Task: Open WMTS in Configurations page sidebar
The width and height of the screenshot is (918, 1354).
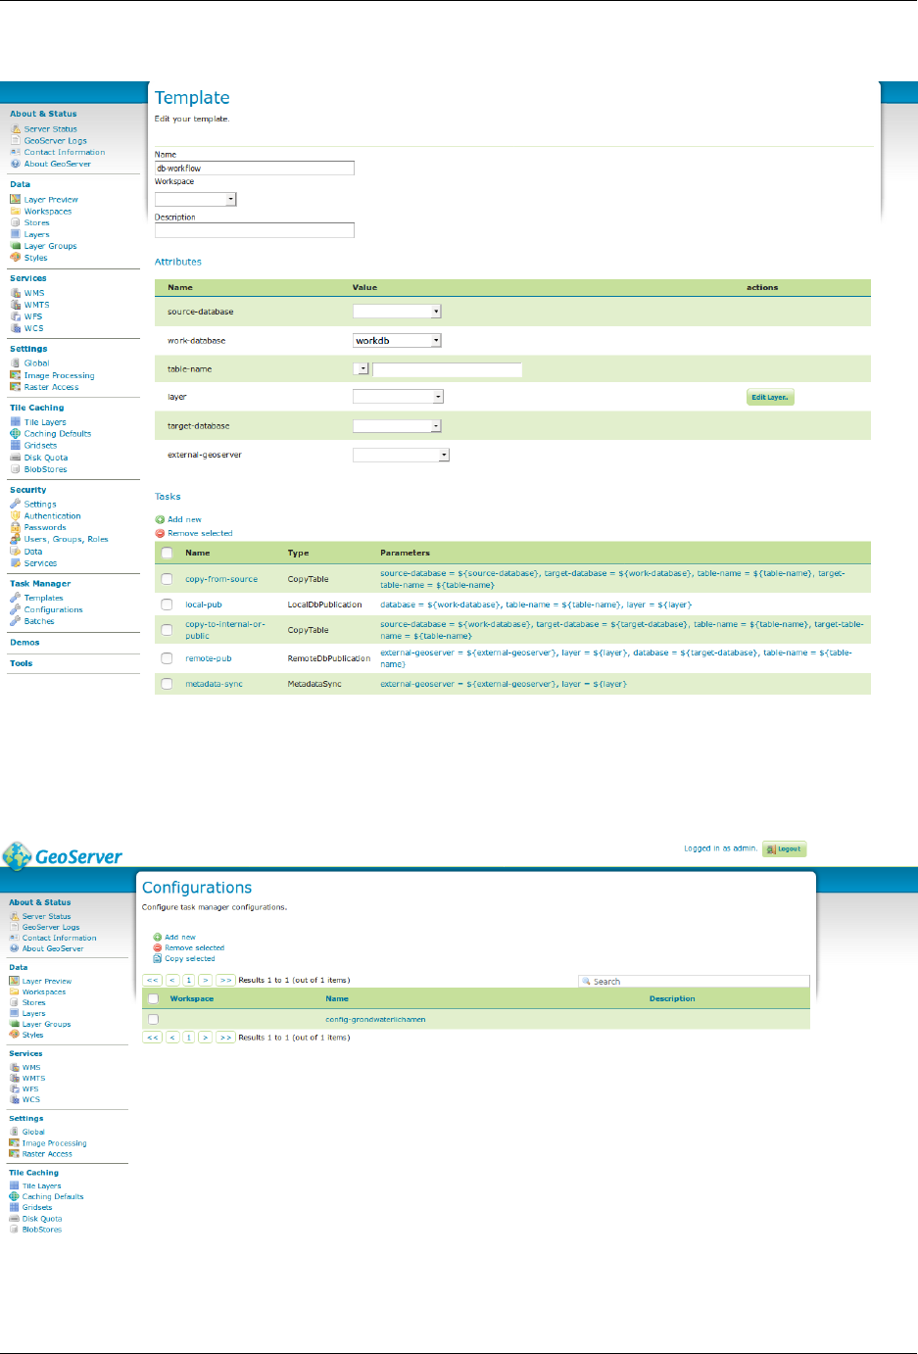Action: coord(33,1078)
